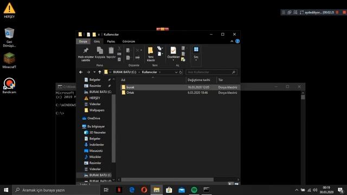The width and height of the screenshot is (347, 195).
Task: Open the notification center icon
Action: click(340, 190)
